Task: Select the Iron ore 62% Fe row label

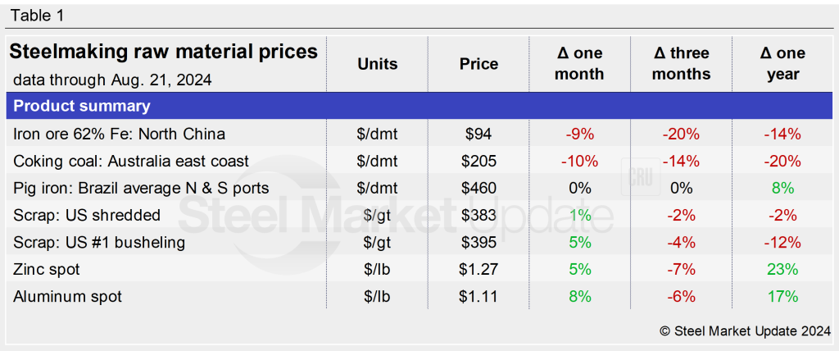Action: pyautogui.click(x=119, y=134)
